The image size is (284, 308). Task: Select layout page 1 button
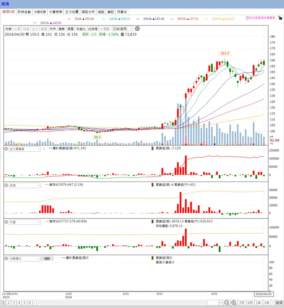click(3, 303)
